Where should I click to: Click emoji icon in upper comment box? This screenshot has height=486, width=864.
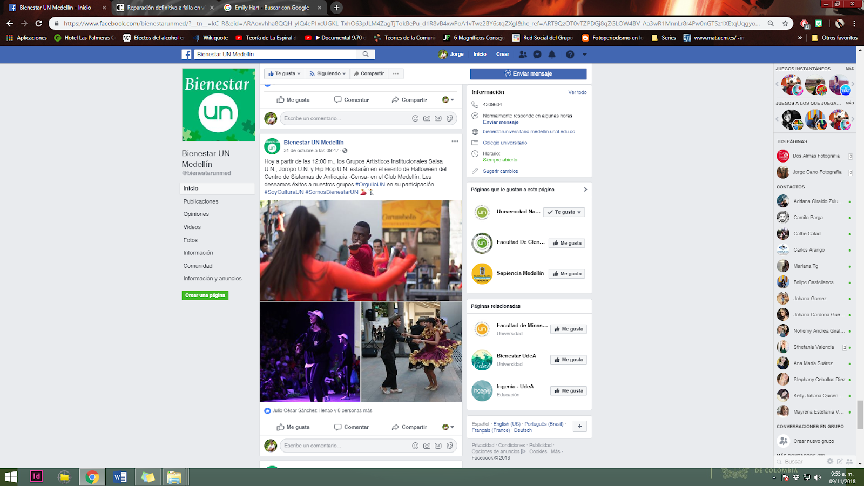415,118
